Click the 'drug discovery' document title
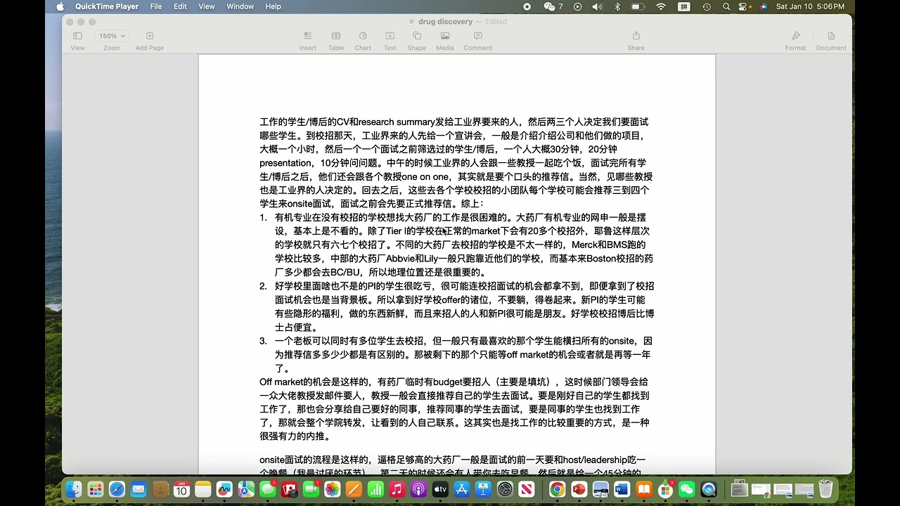 click(x=445, y=22)
